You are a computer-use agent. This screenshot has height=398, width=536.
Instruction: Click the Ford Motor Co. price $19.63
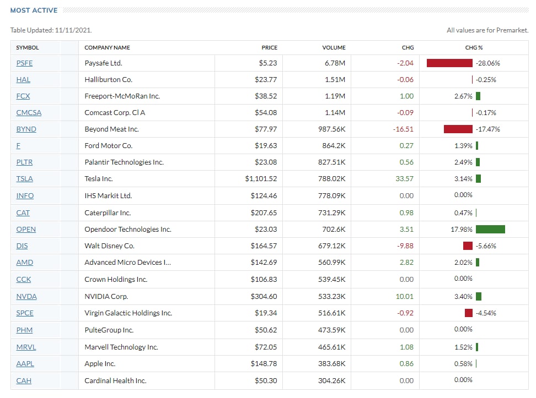point(266,146)
